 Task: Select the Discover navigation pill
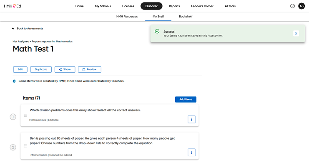pos(151,6)
